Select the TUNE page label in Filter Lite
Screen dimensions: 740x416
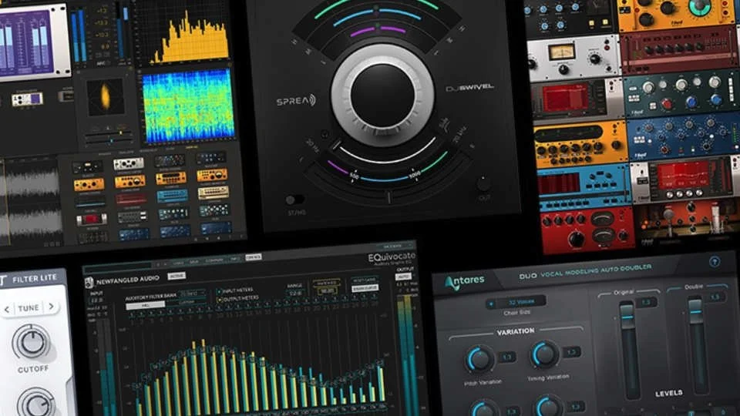pos(29,308)
